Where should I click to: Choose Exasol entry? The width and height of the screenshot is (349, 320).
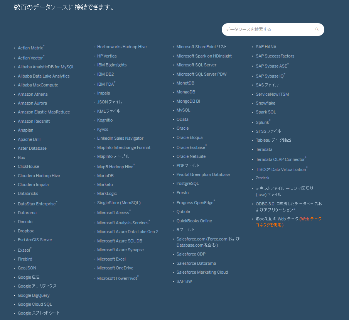coord(24,250)
